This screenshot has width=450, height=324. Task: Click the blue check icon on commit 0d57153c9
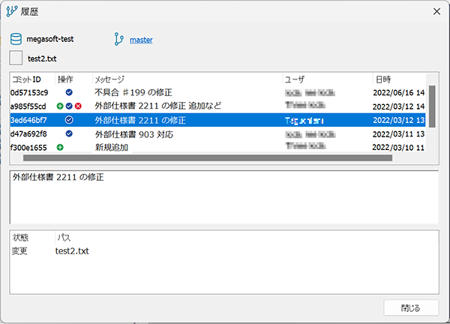(x=69, y=92)
